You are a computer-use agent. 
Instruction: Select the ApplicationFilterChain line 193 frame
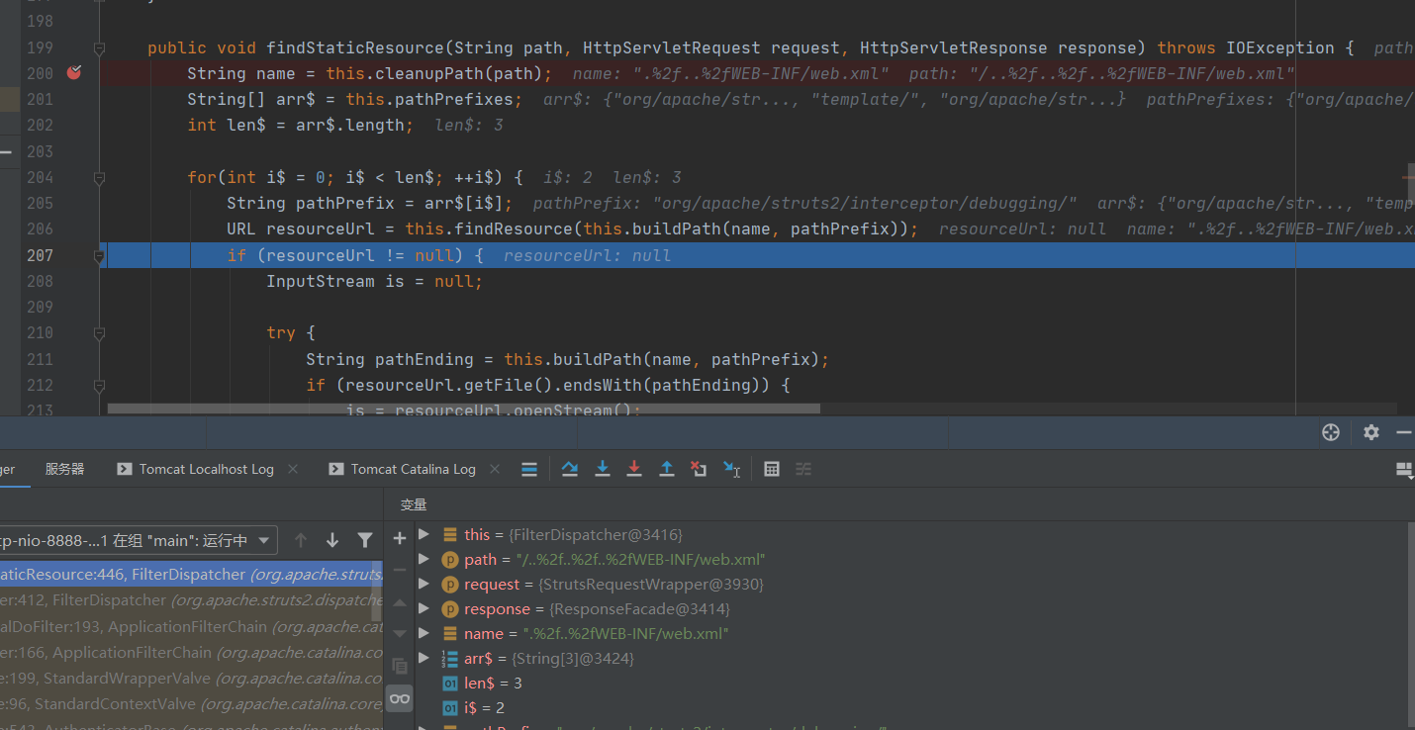(x=191, y=626)
